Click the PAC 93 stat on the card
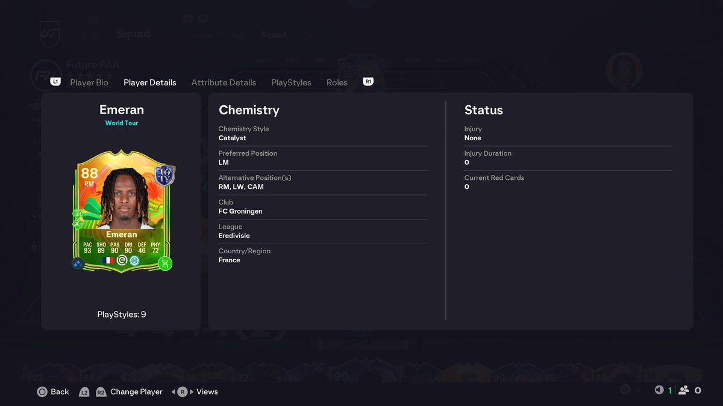This screenshot has height=406, width=723. (x=88, y=248)
